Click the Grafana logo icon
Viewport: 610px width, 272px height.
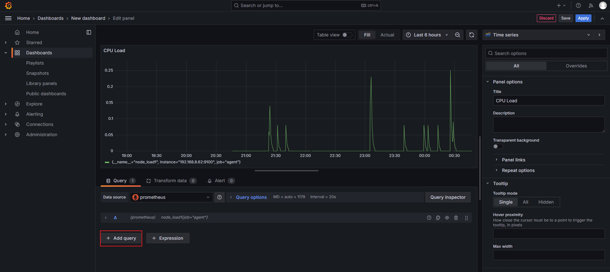9,5
